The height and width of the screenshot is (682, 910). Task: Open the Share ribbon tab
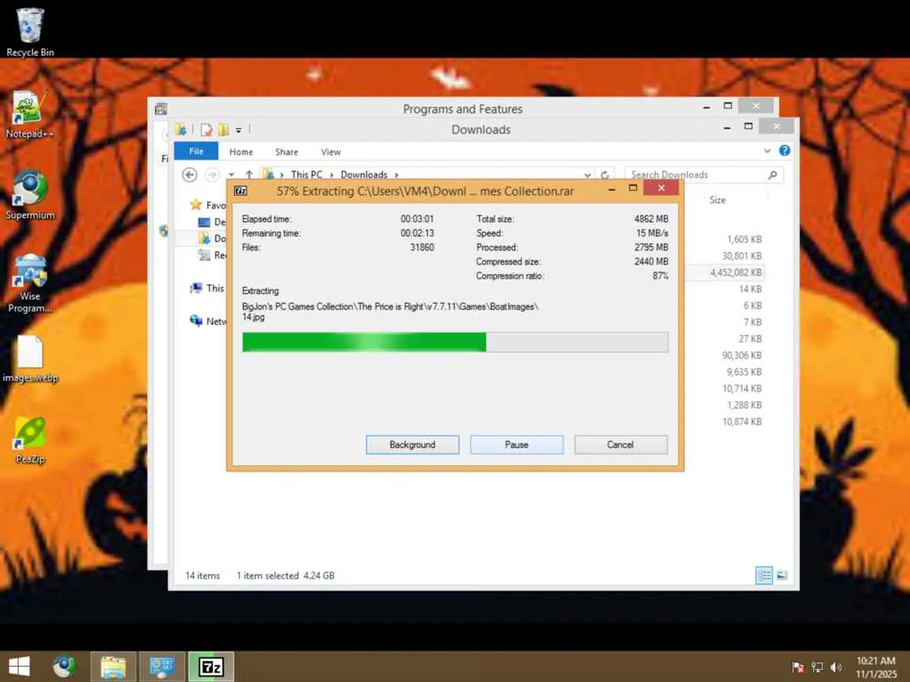pyautogui.click(x=286, y=152)
